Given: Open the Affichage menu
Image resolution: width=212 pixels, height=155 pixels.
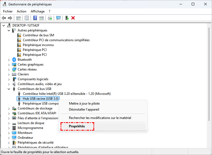Looking at the screenshot, I should [37, 11].
